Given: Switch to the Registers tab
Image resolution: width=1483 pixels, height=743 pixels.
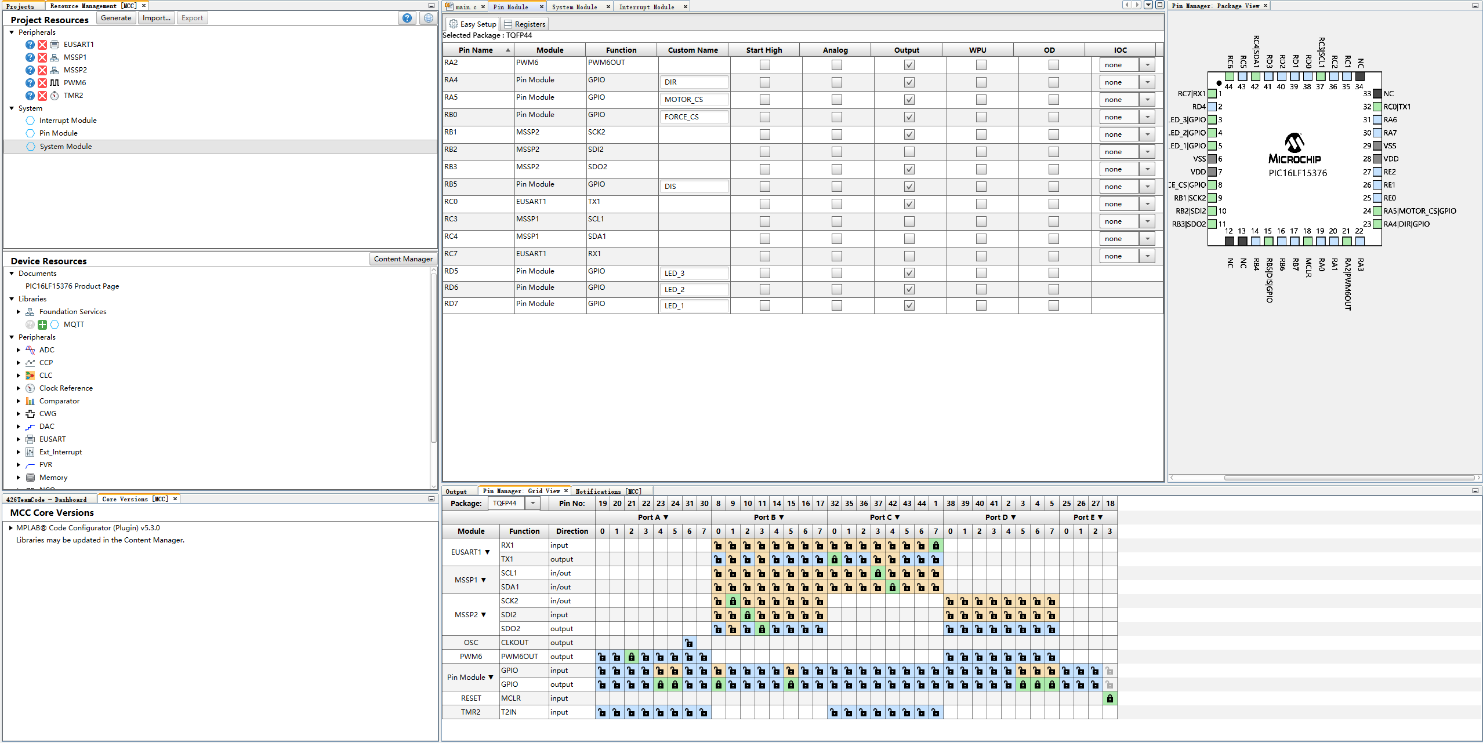Looking at the screenshot, I should (x=524, y=24).
